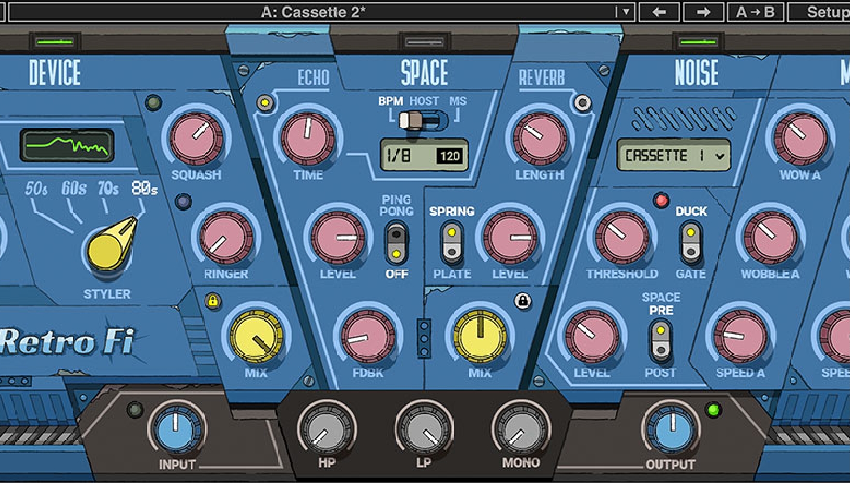This screenshot has width=850, height=483.
Task: Select the 80s Styler setting
Action: coord(145,188)
